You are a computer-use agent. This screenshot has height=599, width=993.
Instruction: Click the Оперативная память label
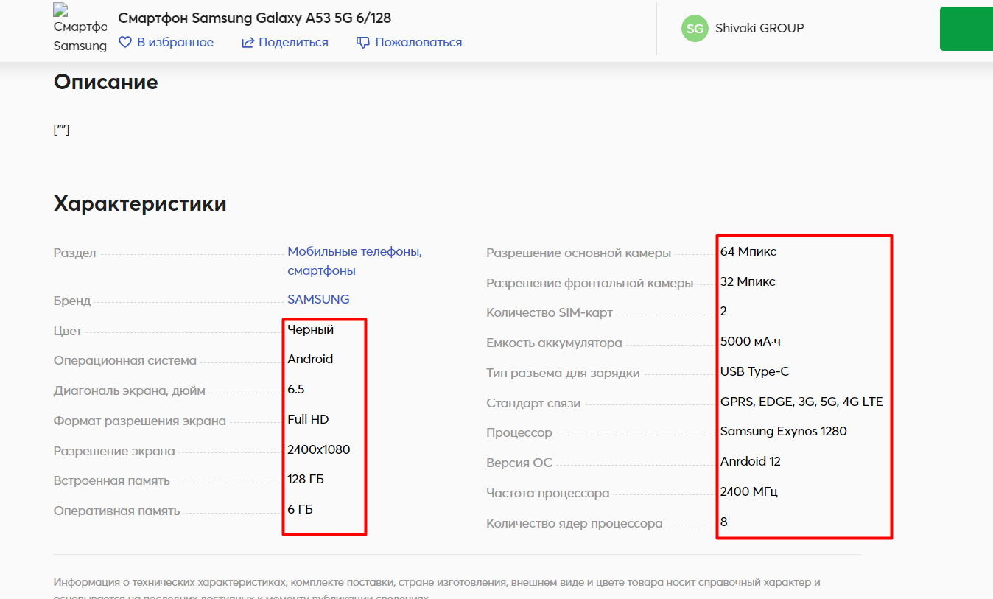click(x=116, y=511)
